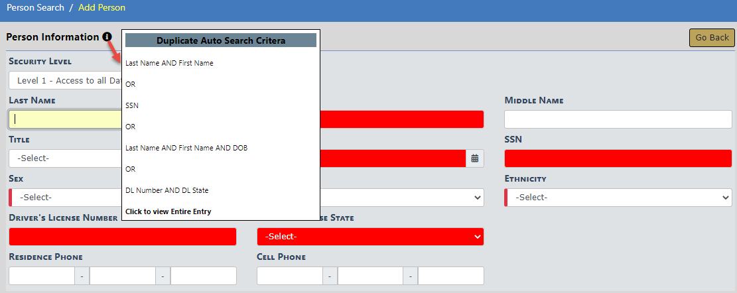The image size is (737, 293).
Task: Click 'Click to view Entire Entry' text
Action: point(168,211)
